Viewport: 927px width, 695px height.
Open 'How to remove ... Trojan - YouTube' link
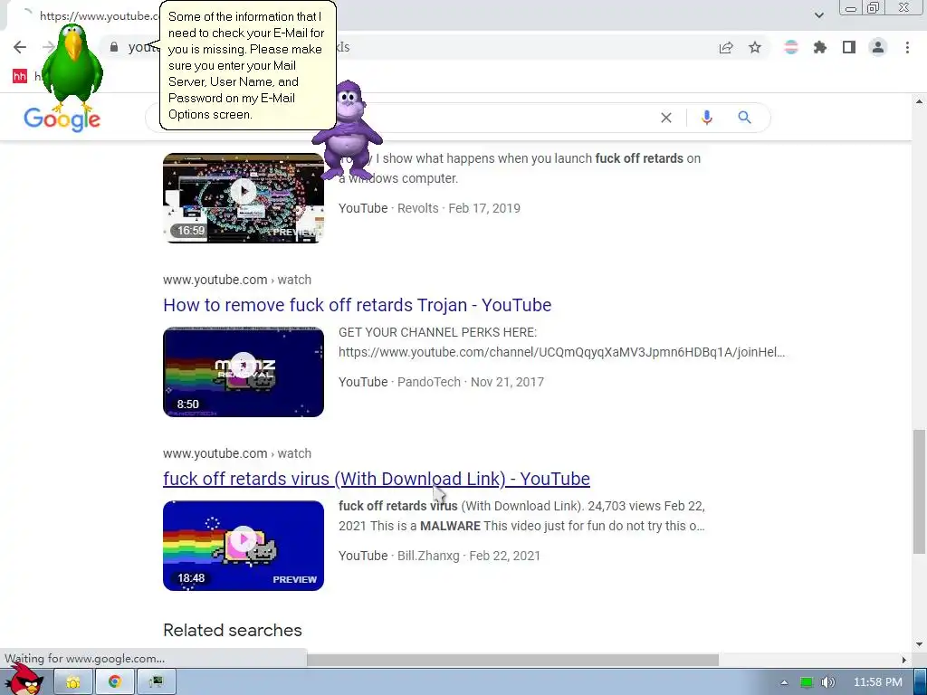click(357, 305)
